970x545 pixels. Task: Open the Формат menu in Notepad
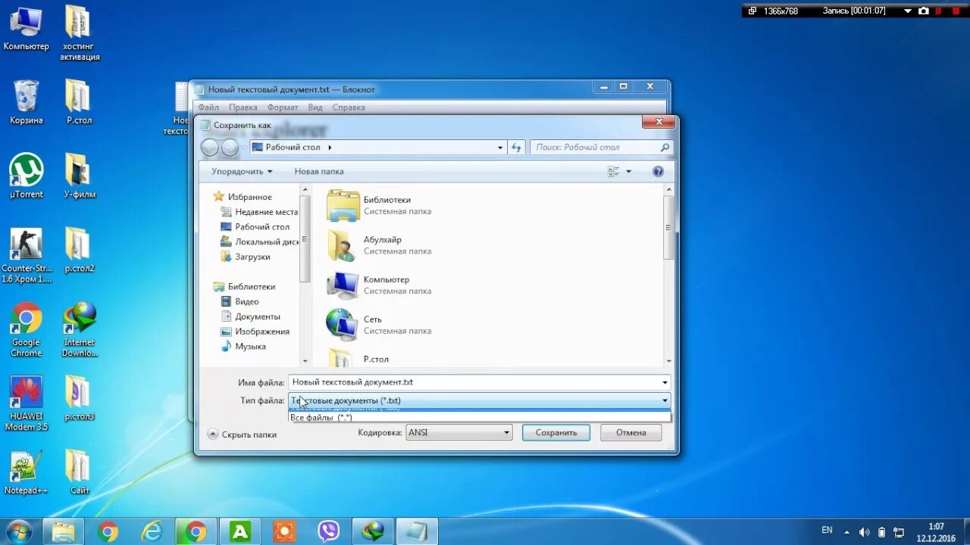(x=283, y=107)
